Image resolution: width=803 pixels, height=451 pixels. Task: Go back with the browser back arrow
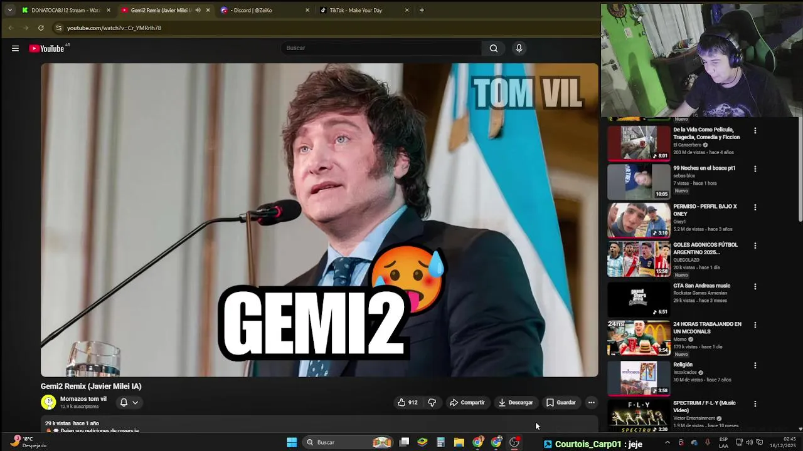coord(11,28)
